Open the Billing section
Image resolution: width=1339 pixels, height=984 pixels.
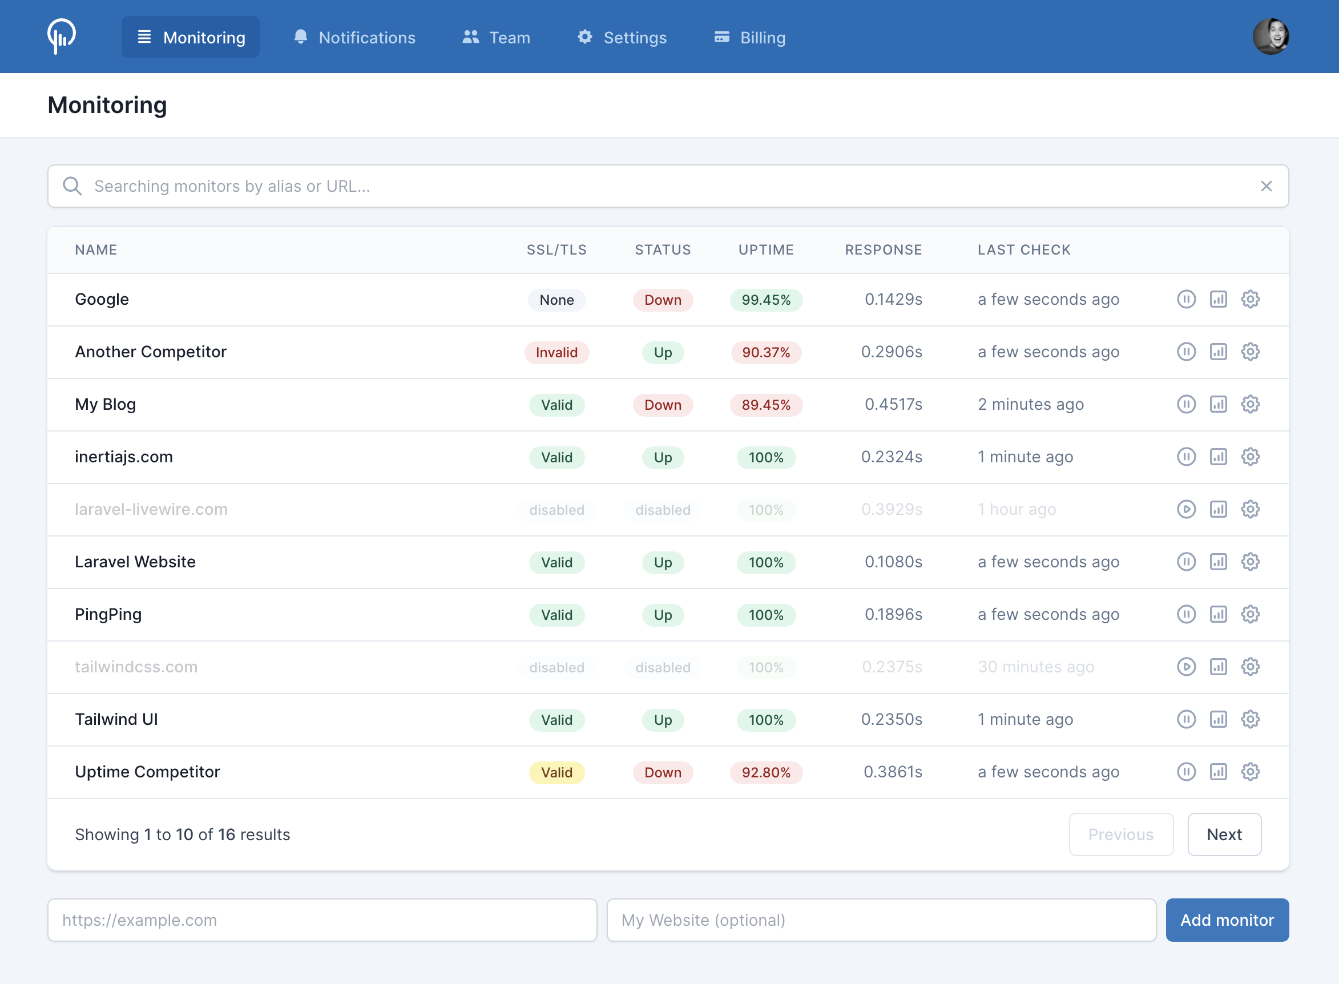click(x=749, y=37)
